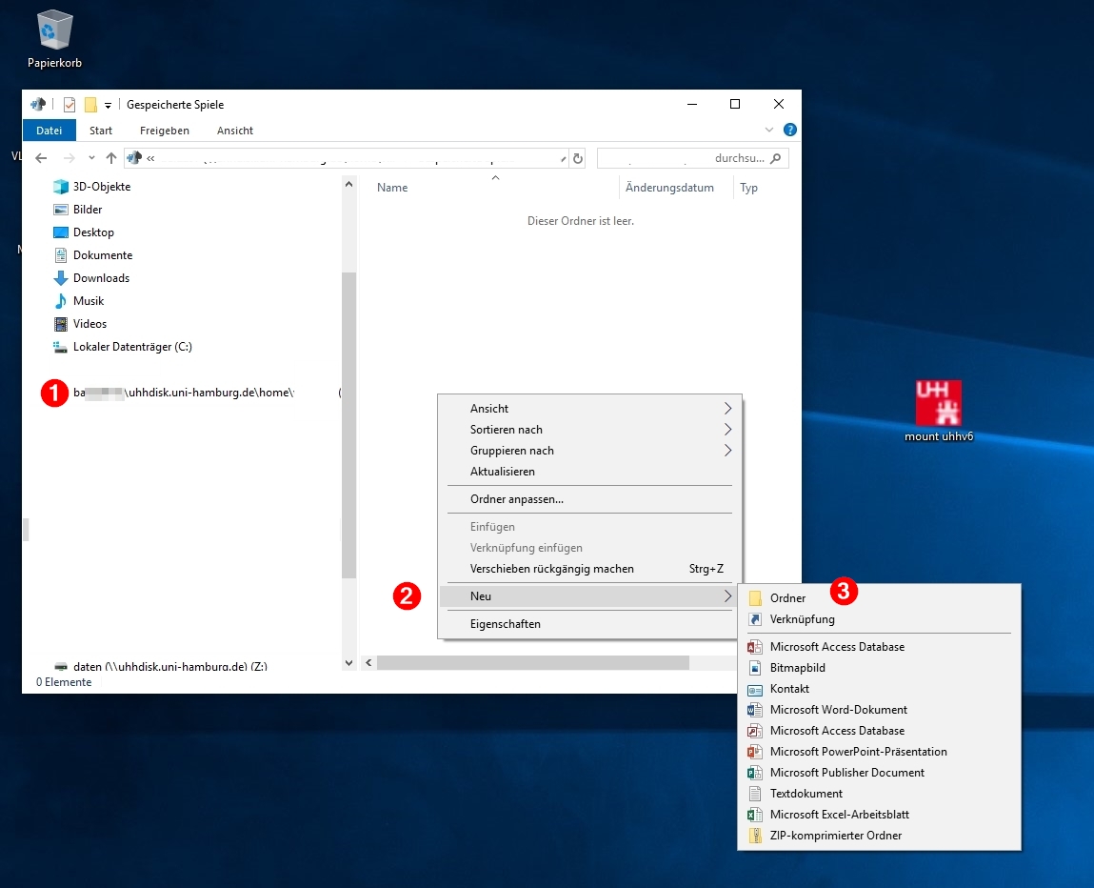Open the Datei tab
The height and width of the screenshot is (888, 1094).
(x=49, y=131)
